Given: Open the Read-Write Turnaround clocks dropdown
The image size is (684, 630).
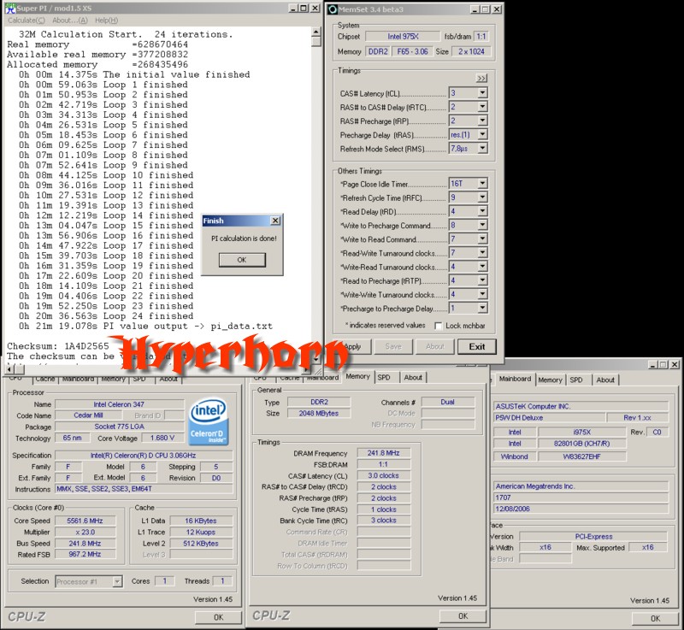Looking at the screenshot, I should point(482,253).
